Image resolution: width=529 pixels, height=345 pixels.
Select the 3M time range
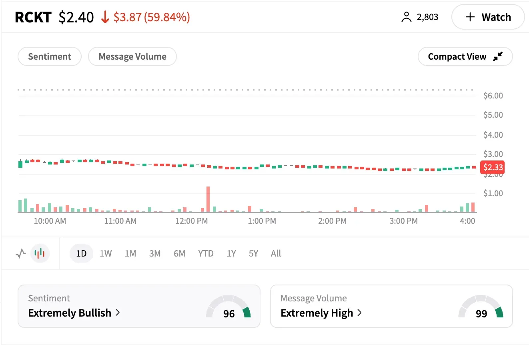click(x=155, y=253)
